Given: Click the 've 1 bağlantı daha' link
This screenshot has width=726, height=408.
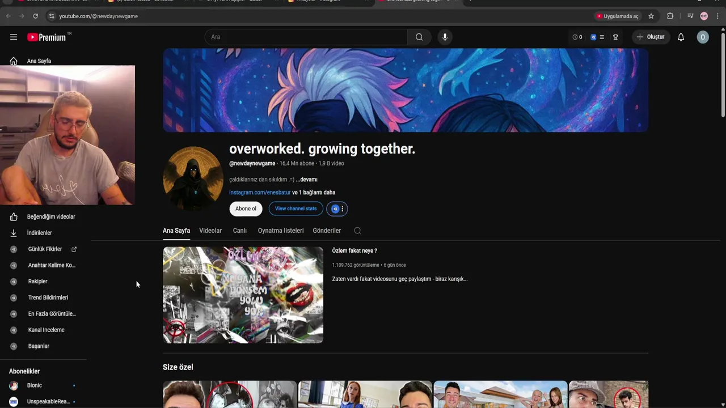Looking at the screenshot, I should tap(314, 193).
